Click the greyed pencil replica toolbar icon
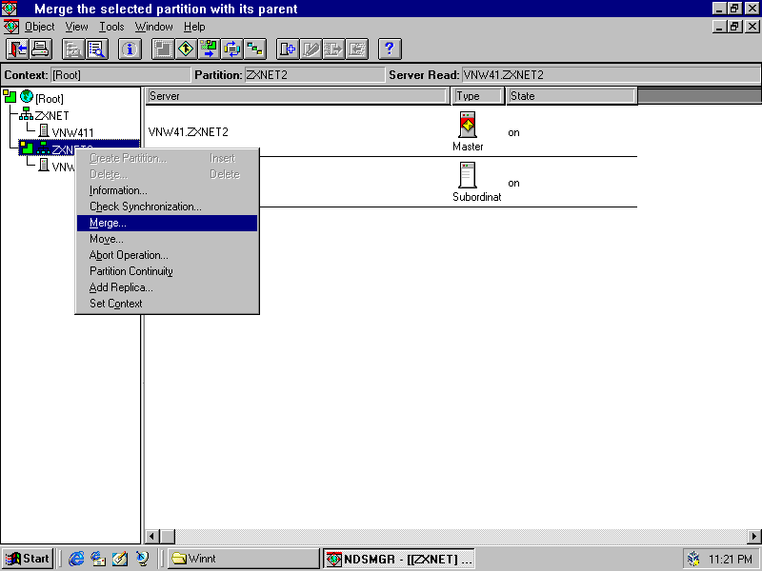Screen dimensions: 762x571 [311, 49]
